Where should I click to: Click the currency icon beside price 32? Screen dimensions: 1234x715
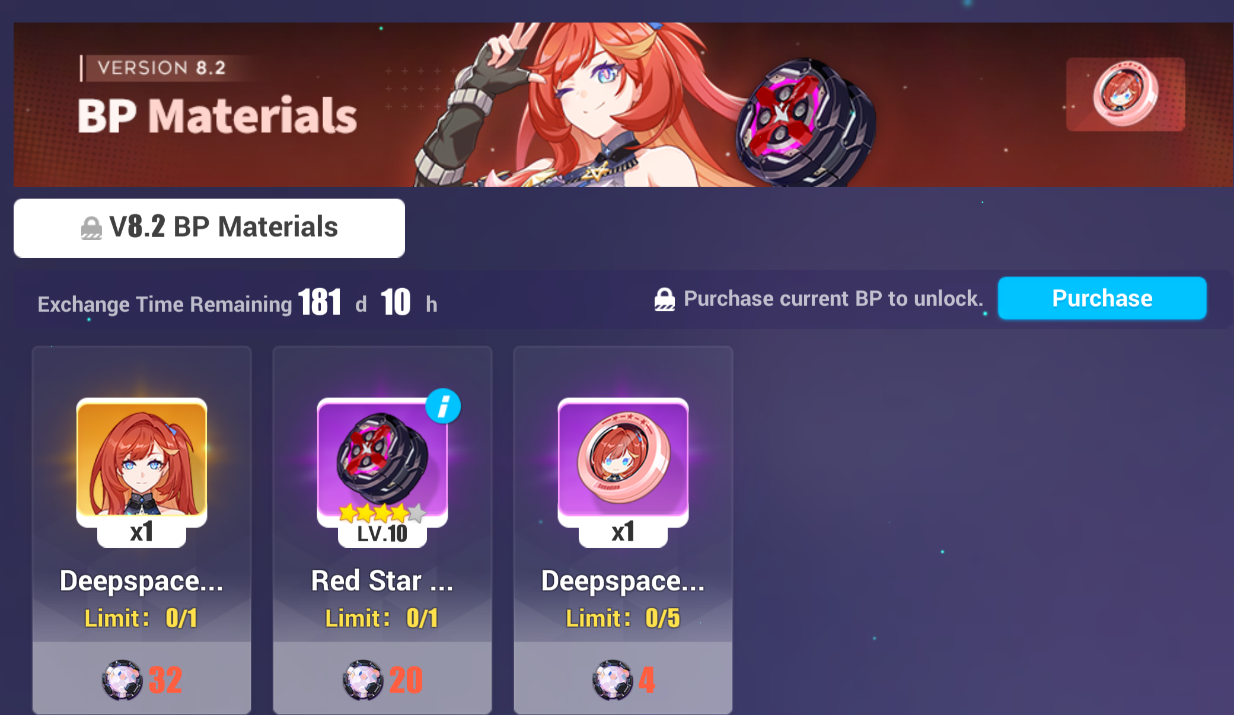122,680
